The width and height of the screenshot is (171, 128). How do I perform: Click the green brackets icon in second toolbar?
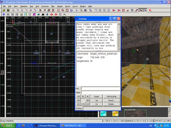pyautogui.click(x=25, y=14)
